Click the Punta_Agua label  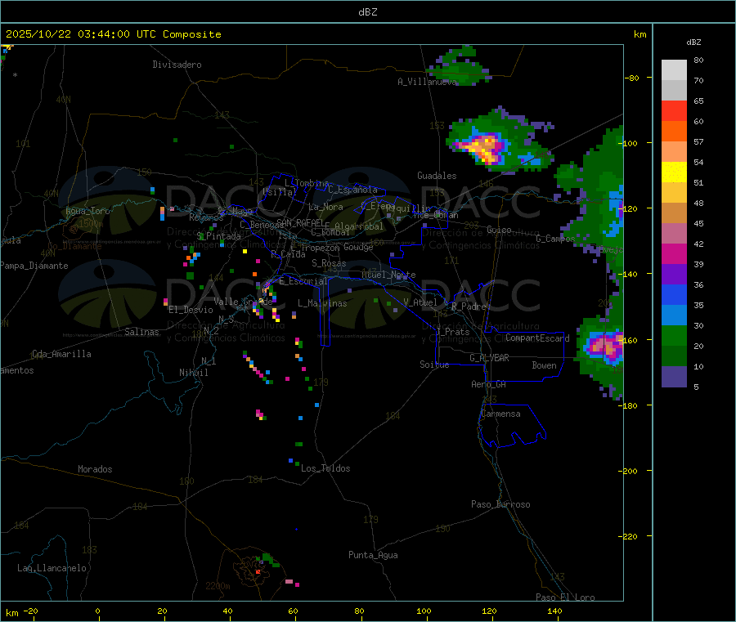coord(373,555)
